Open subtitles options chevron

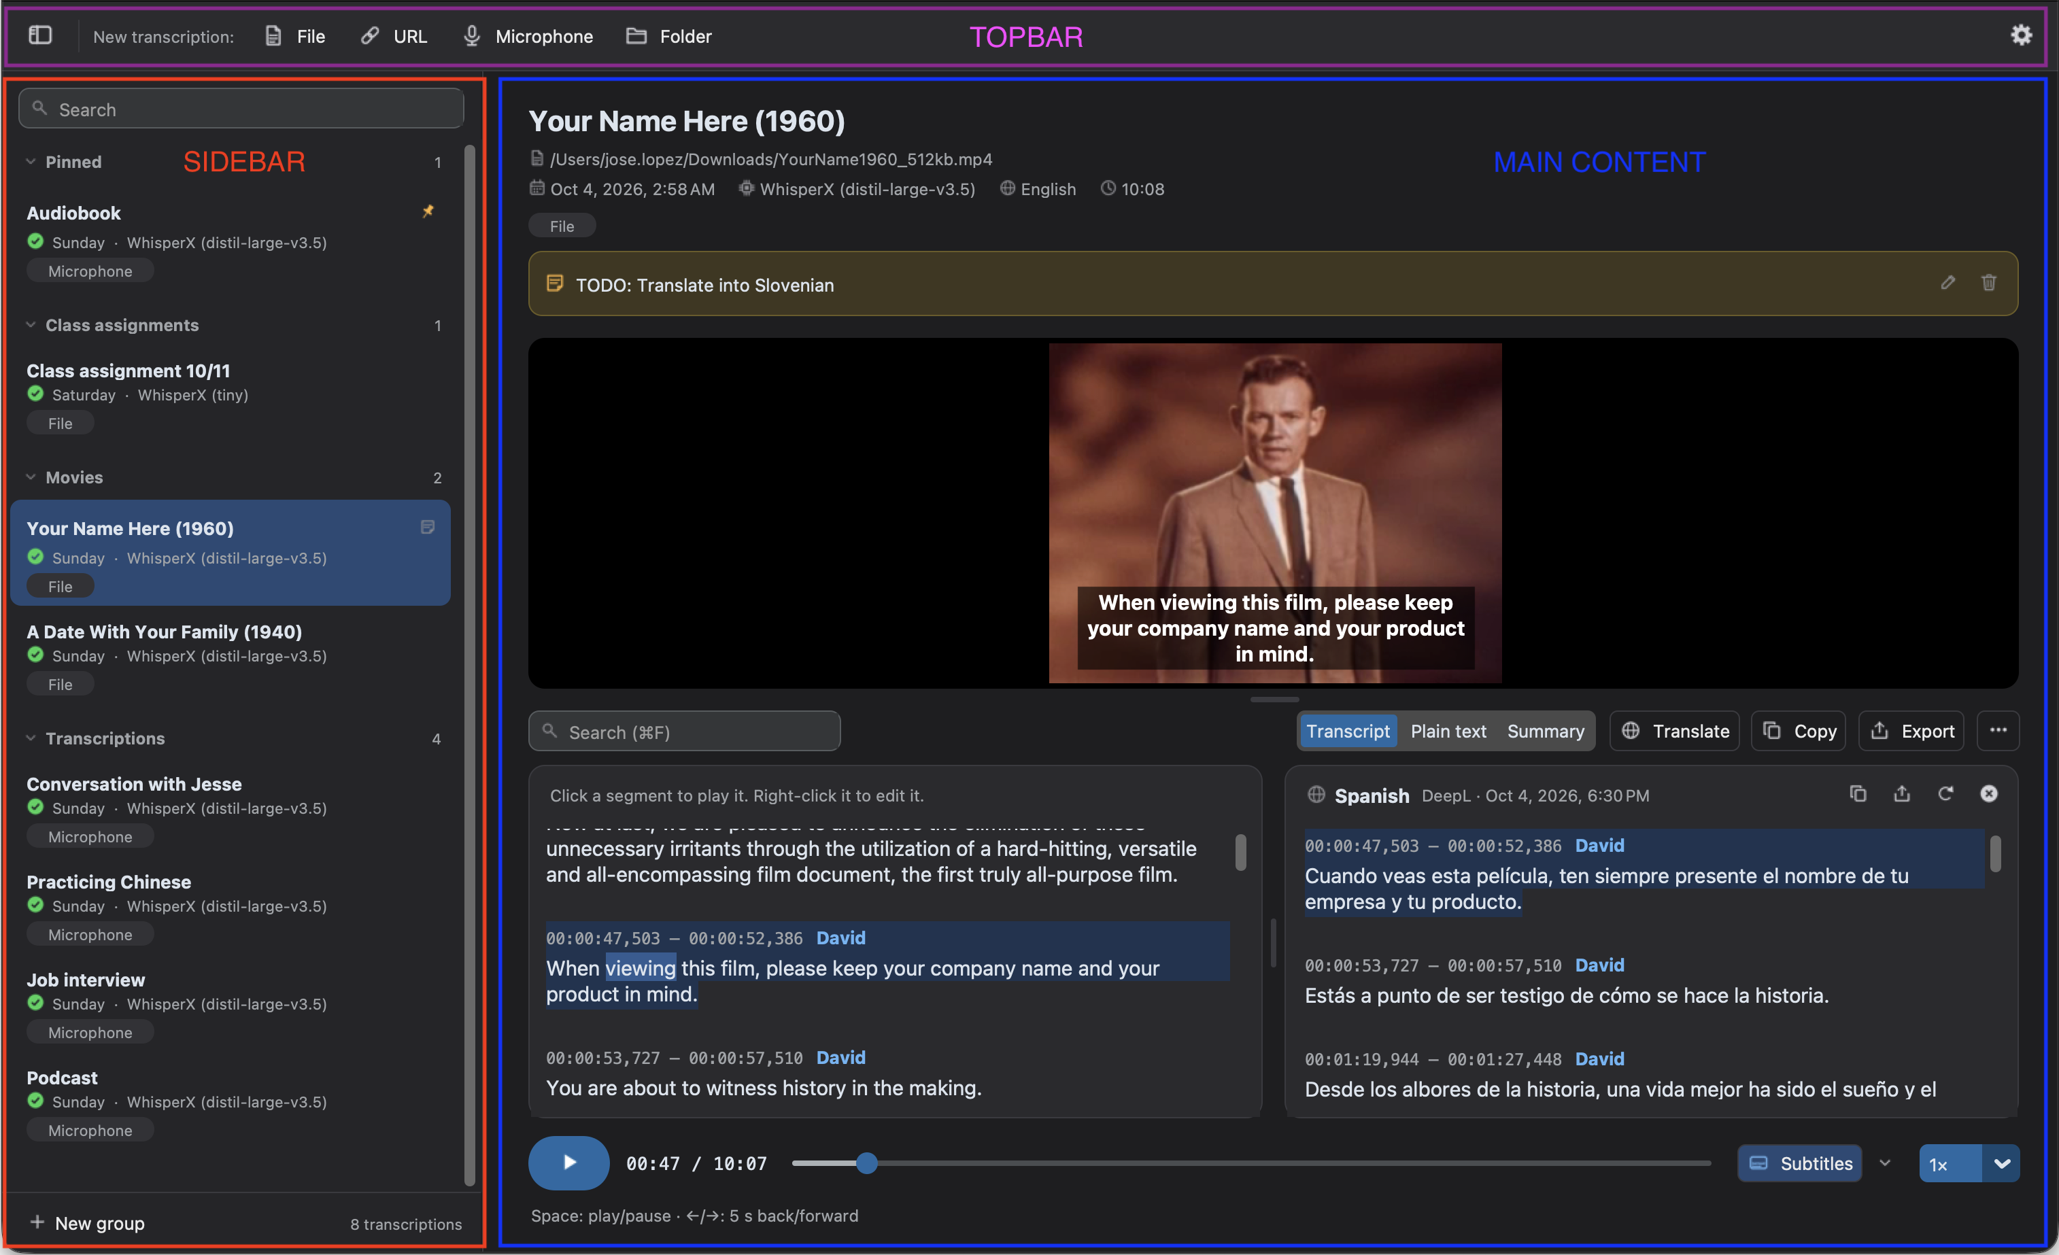[x=1885, y=1163]
